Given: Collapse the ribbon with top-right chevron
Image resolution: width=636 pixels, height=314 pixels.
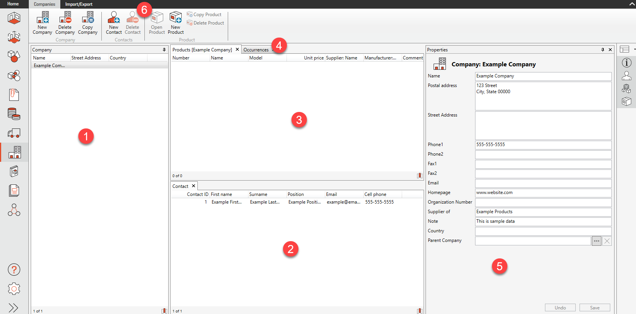Looking at the screenshot, I should point(632,4).
